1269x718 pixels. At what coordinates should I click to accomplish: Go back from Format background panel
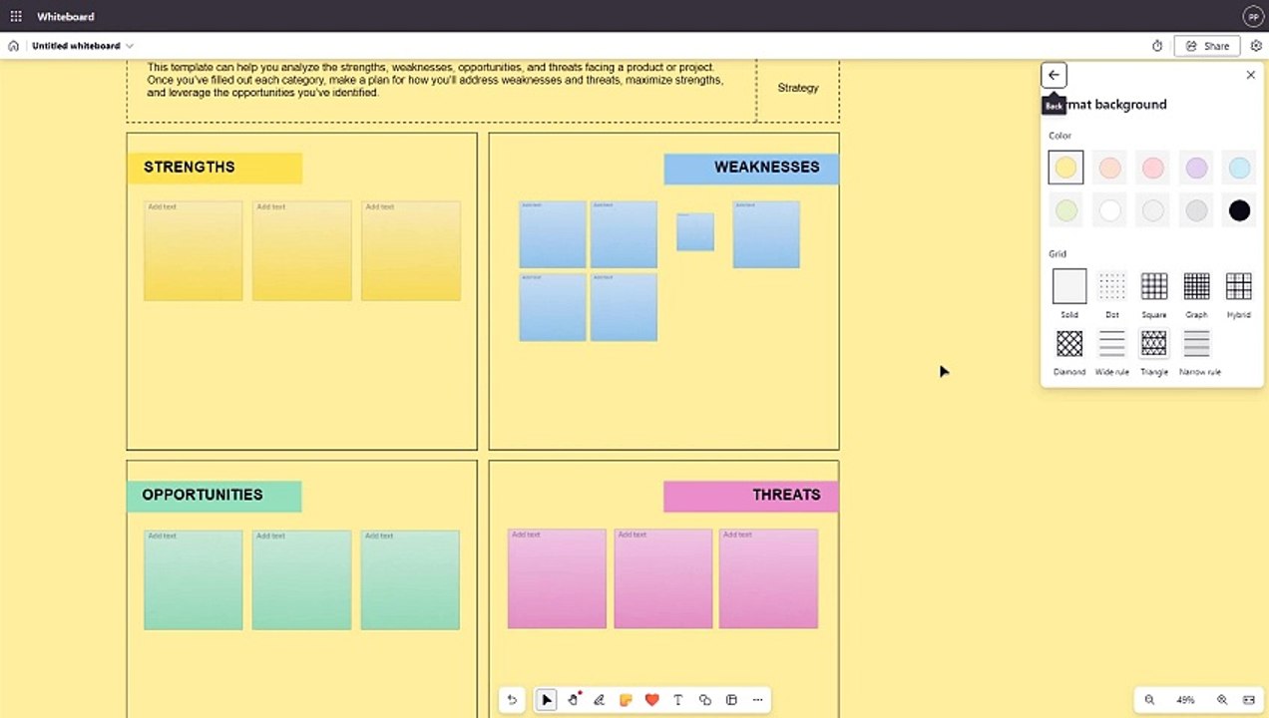pyautogui.click(x=1054, y=75)
